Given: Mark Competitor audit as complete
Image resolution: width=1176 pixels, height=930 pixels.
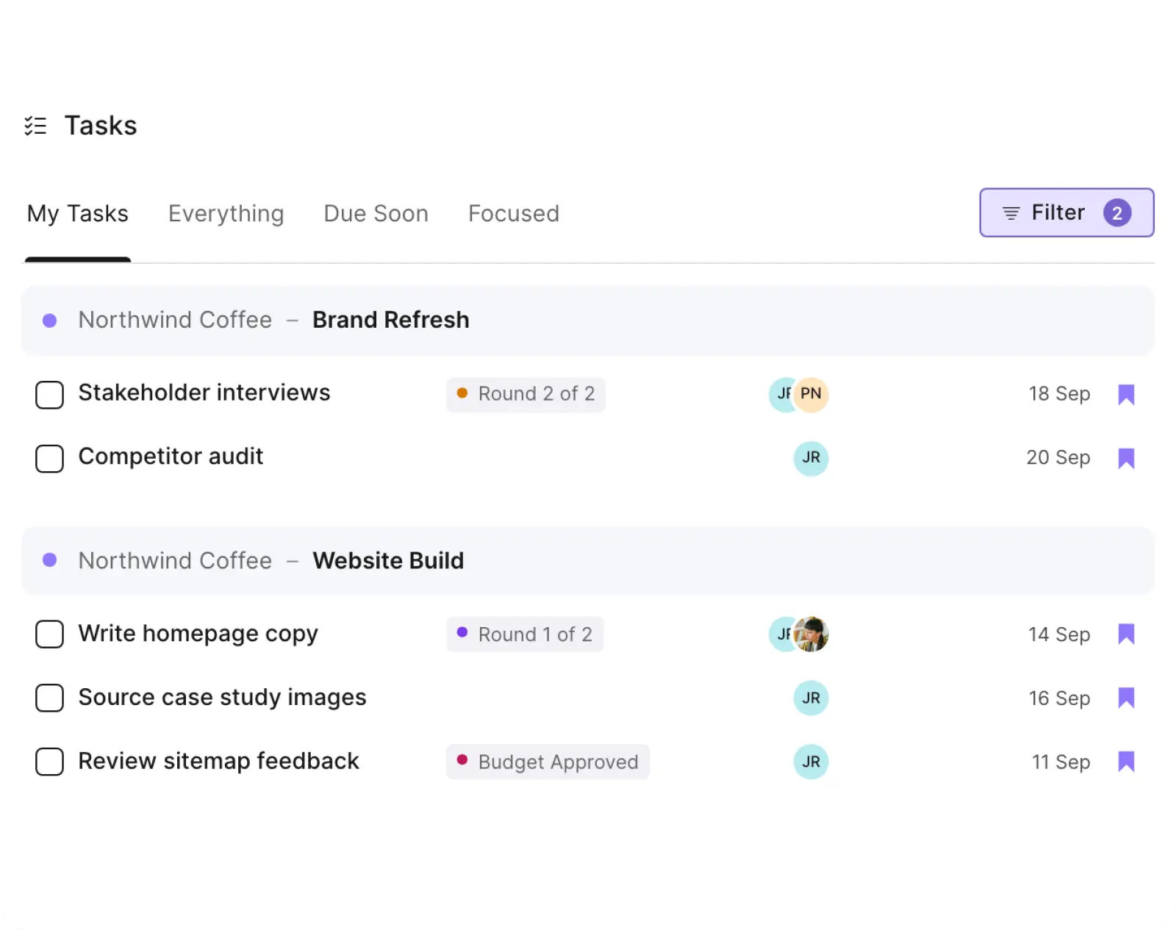Looking at the screenshot, I should click(49, 458).
